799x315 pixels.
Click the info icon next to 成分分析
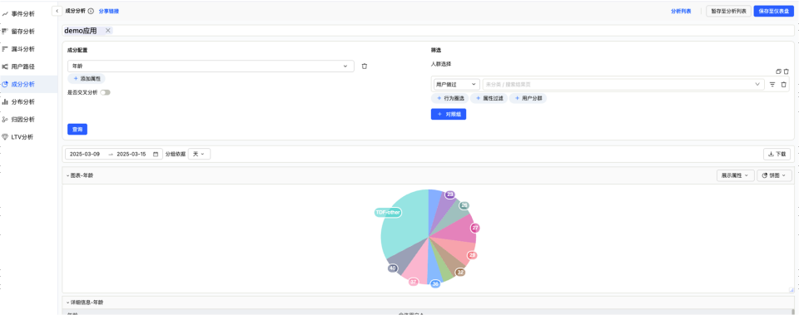coord(91,11)
